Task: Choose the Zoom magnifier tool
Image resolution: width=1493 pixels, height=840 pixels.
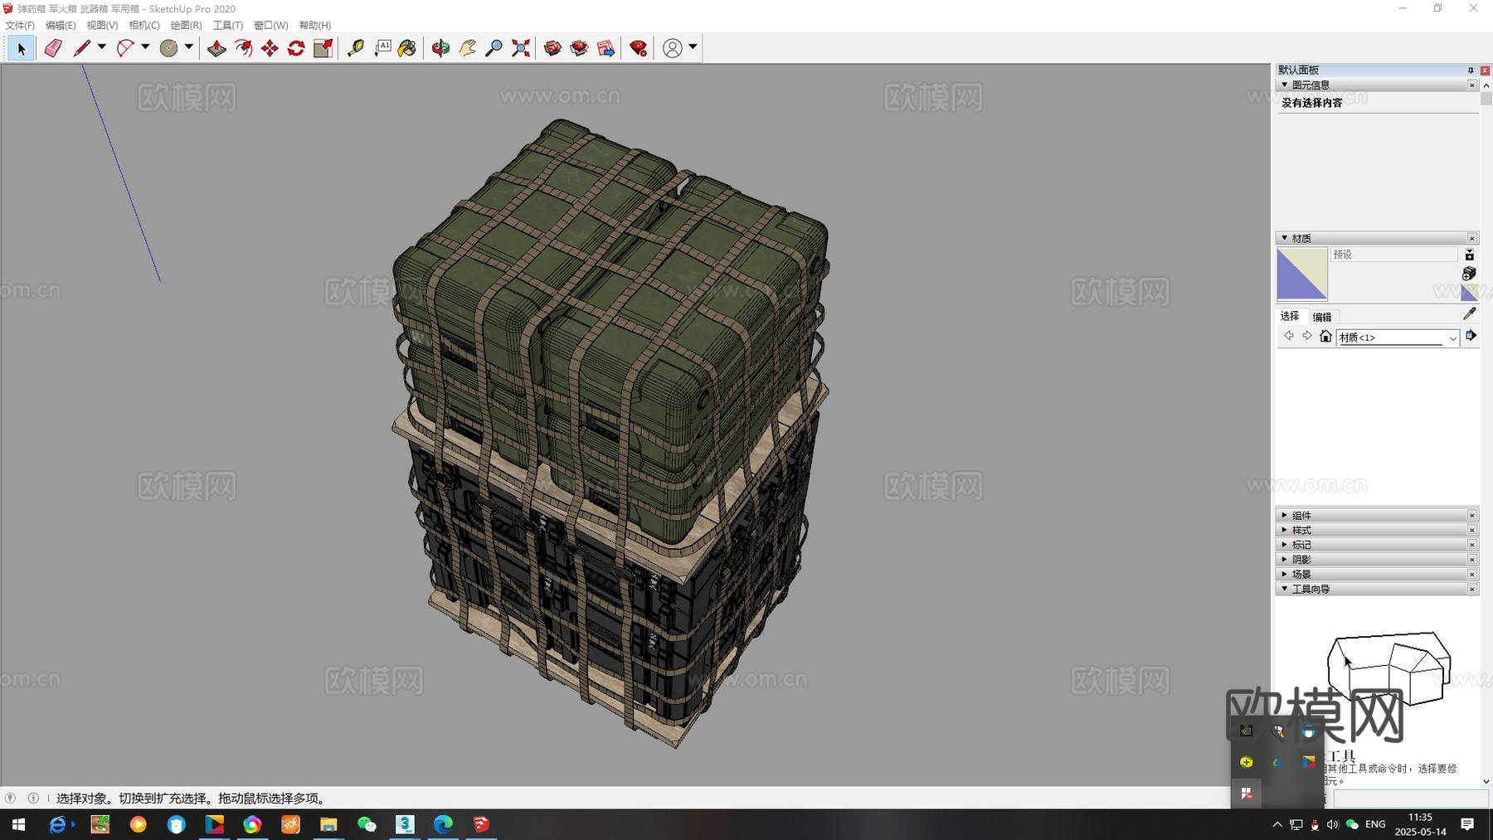Action: click(x=494, y=49)
